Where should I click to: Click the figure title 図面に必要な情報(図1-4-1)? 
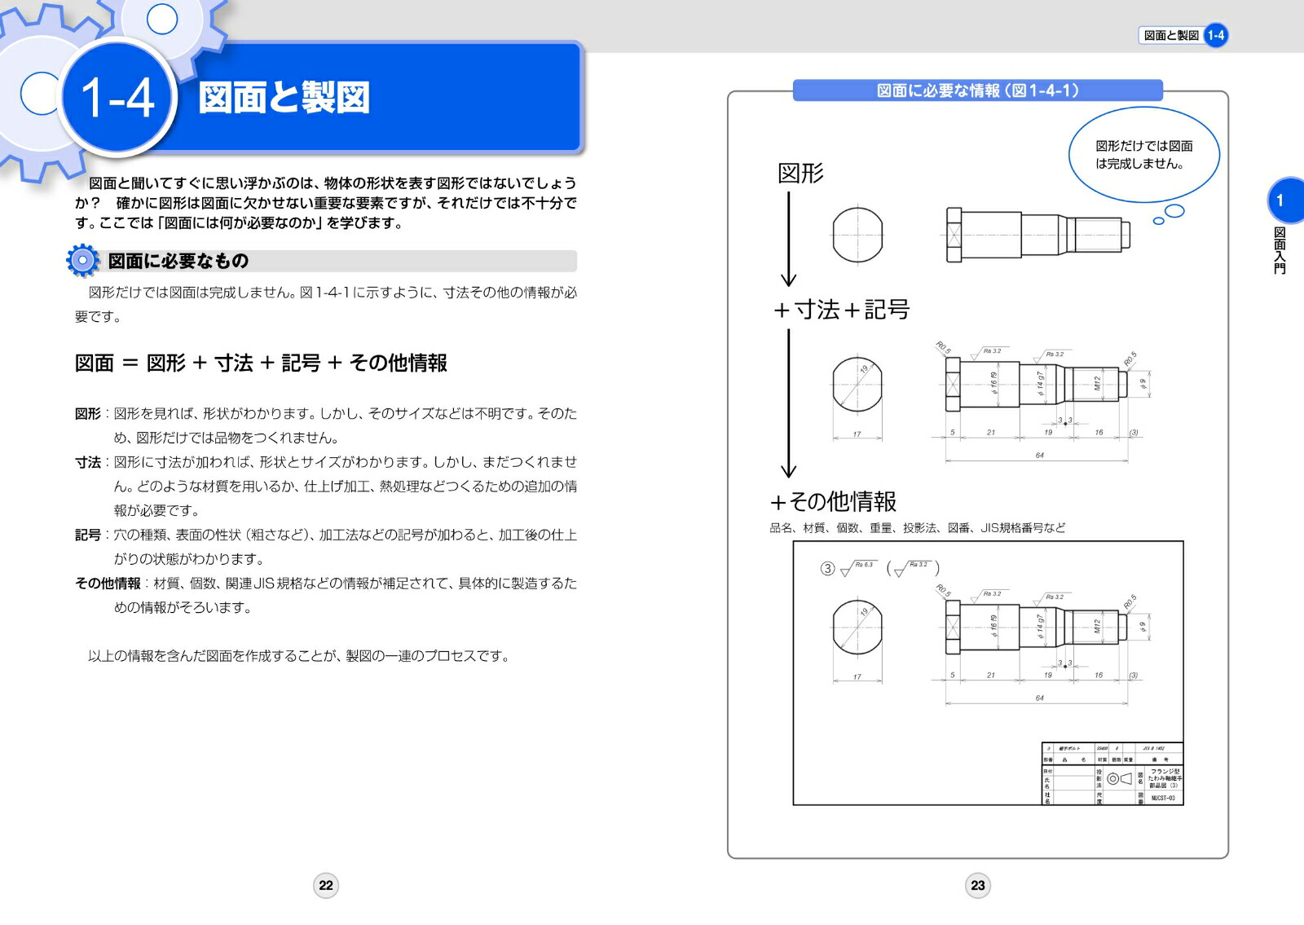coord(978,90)
